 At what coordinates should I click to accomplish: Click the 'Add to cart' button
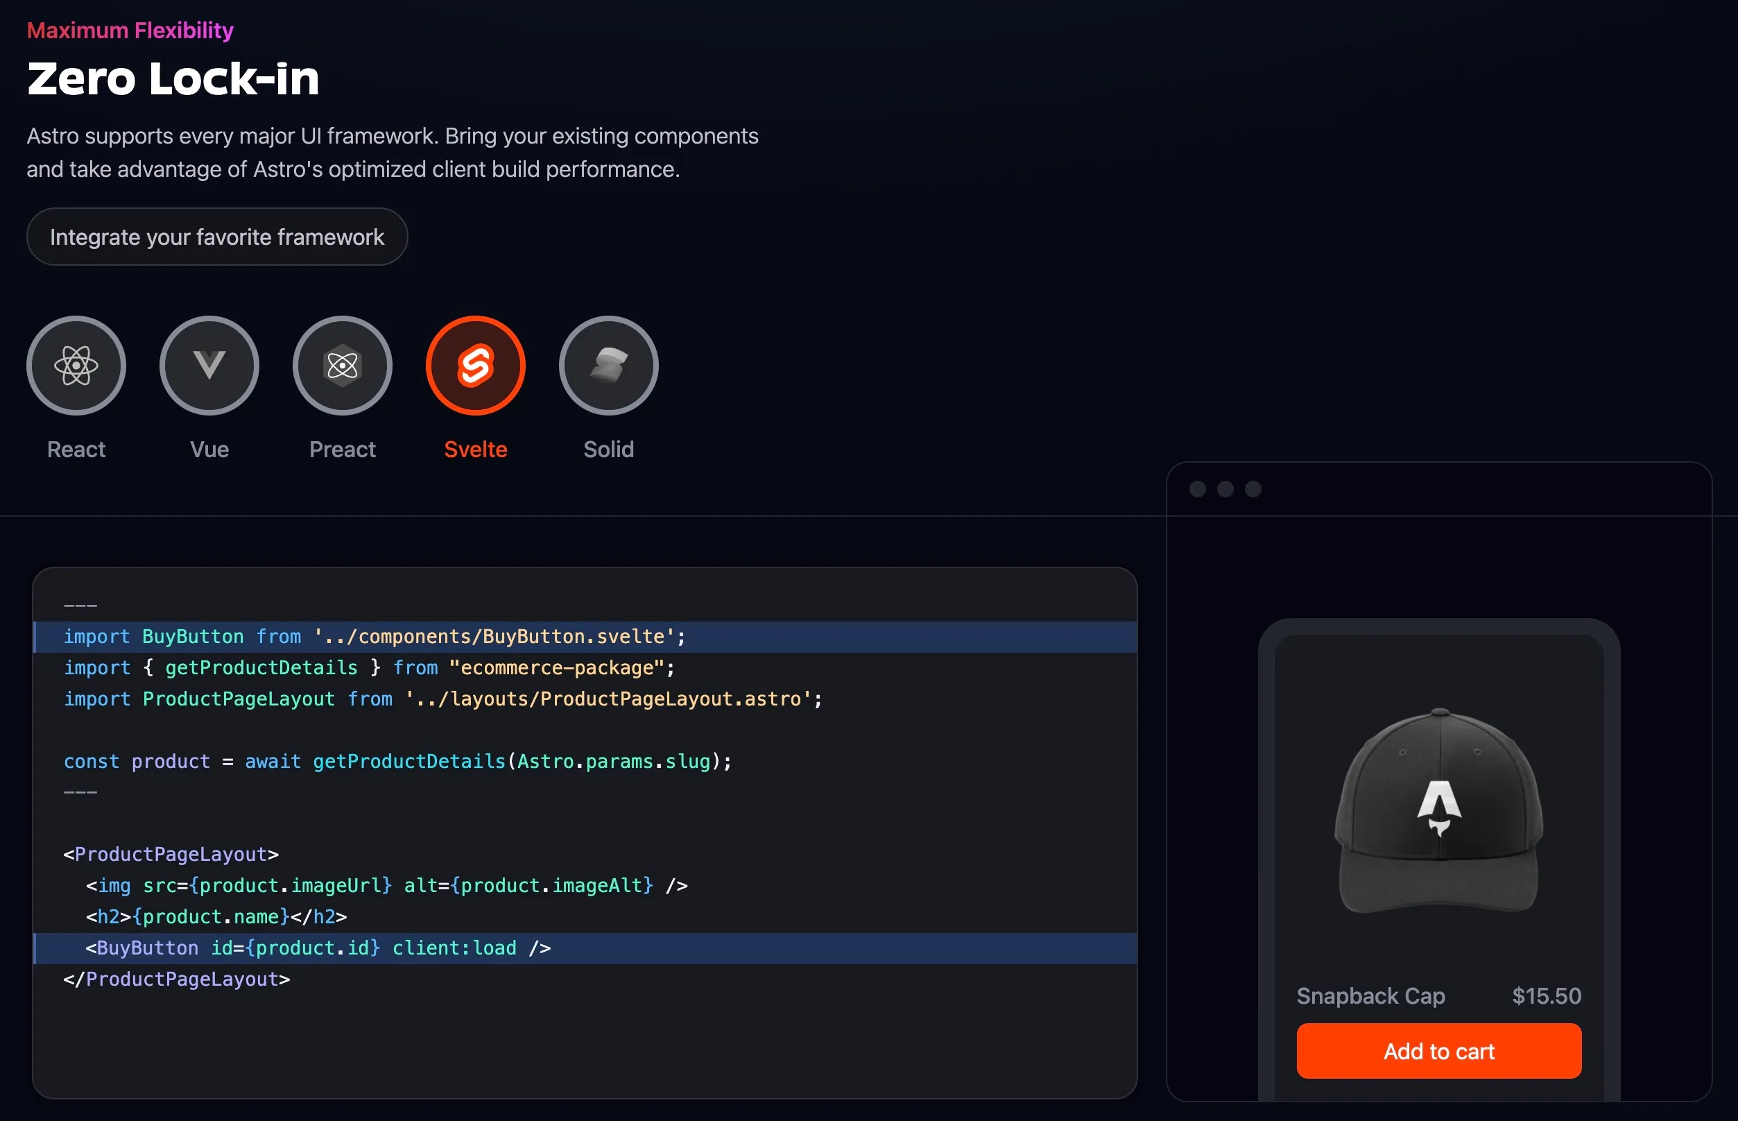(1439, 1051)
